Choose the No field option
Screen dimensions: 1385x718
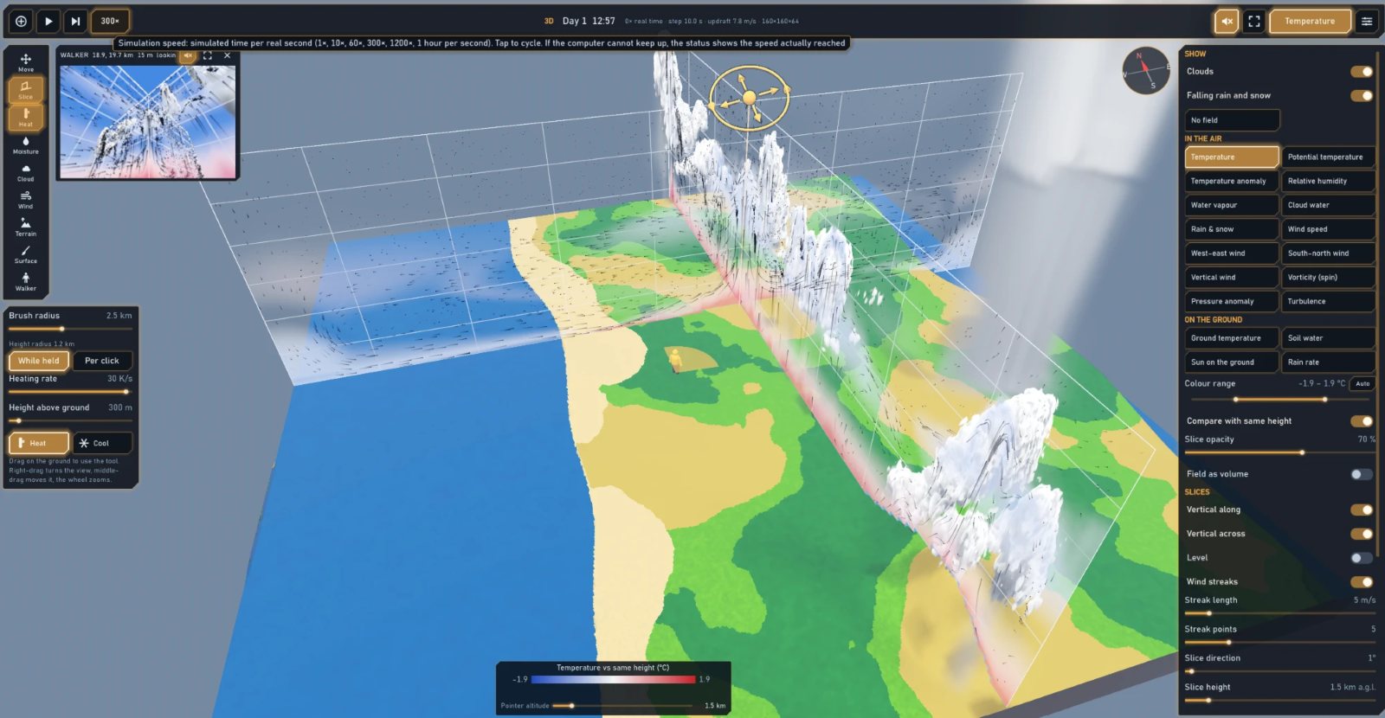click(x=1232, y=120)
